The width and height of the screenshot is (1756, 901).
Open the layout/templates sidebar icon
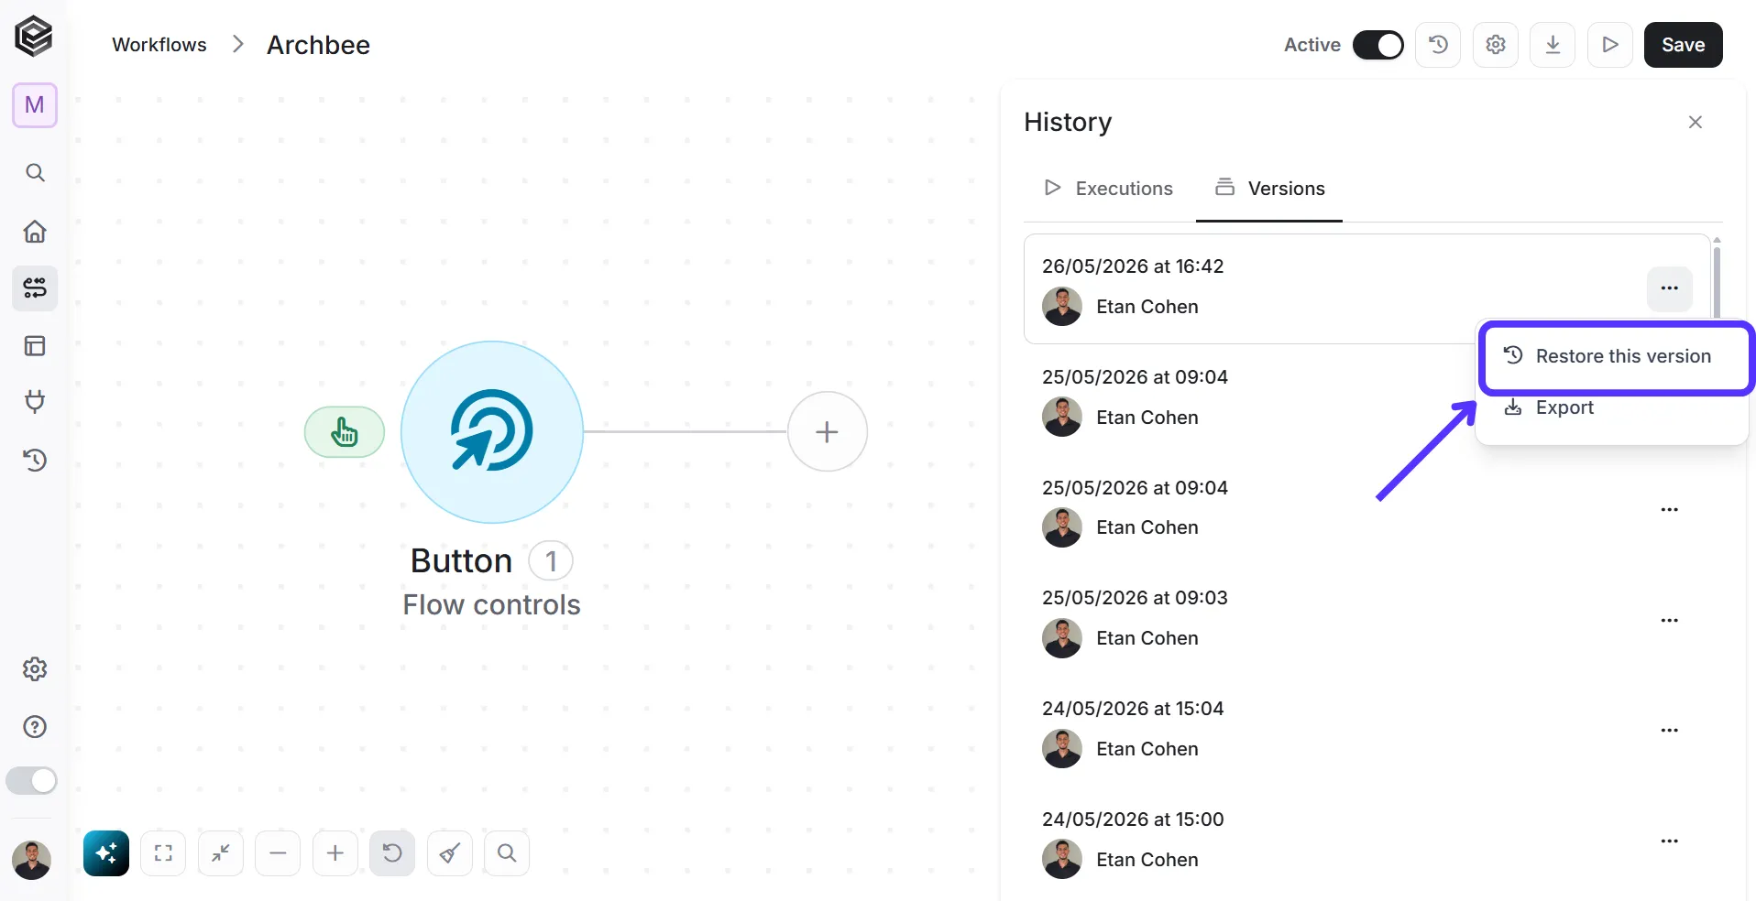click(35, 346)
